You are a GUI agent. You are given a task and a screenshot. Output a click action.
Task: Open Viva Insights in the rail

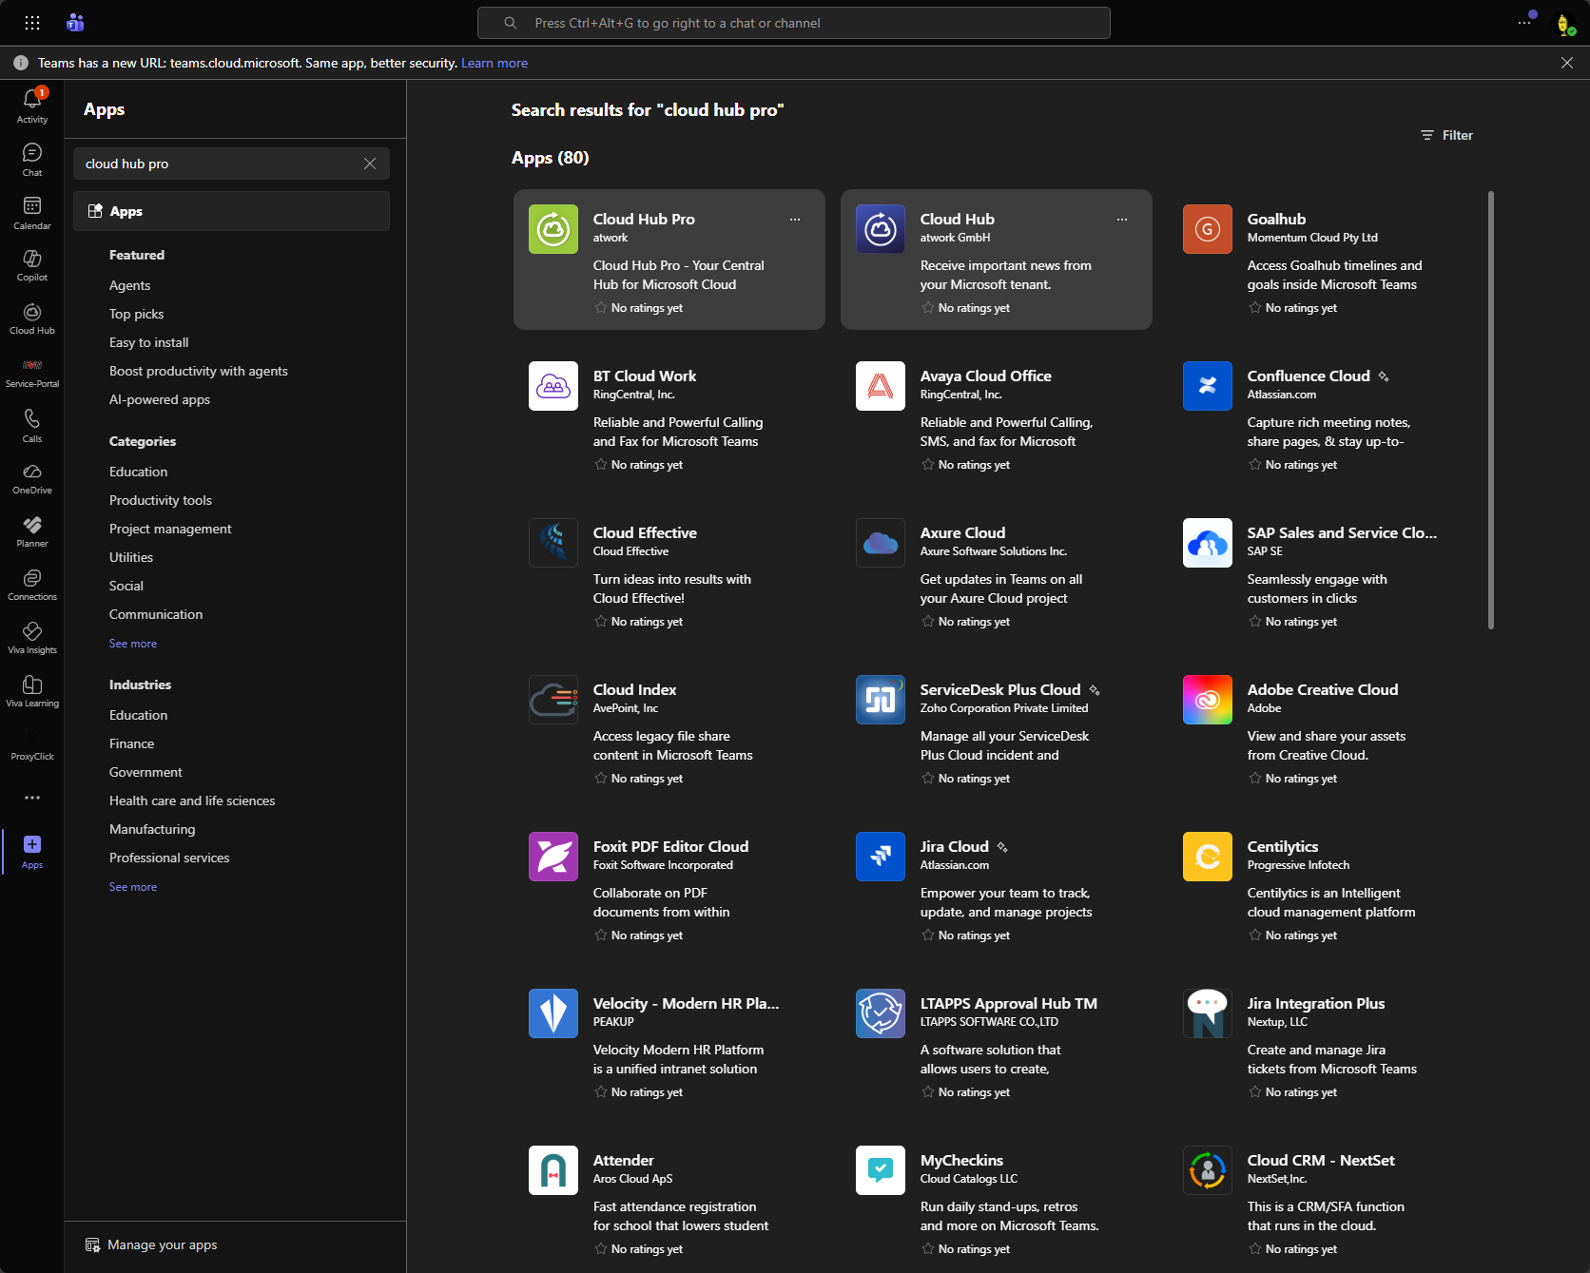click(32, 639)
